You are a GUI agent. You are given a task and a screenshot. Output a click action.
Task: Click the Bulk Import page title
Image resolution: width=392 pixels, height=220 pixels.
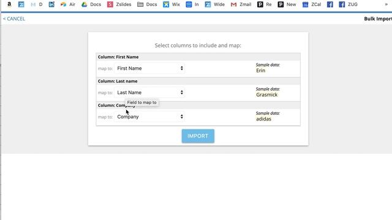[x=378, y=19]
